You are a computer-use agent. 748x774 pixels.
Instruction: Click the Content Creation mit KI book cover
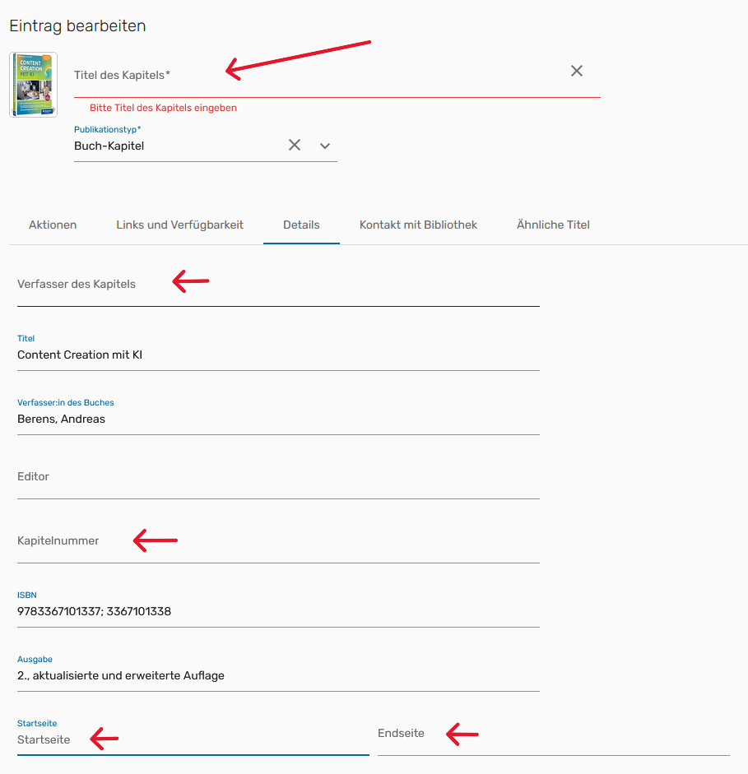tap(33, 84)
